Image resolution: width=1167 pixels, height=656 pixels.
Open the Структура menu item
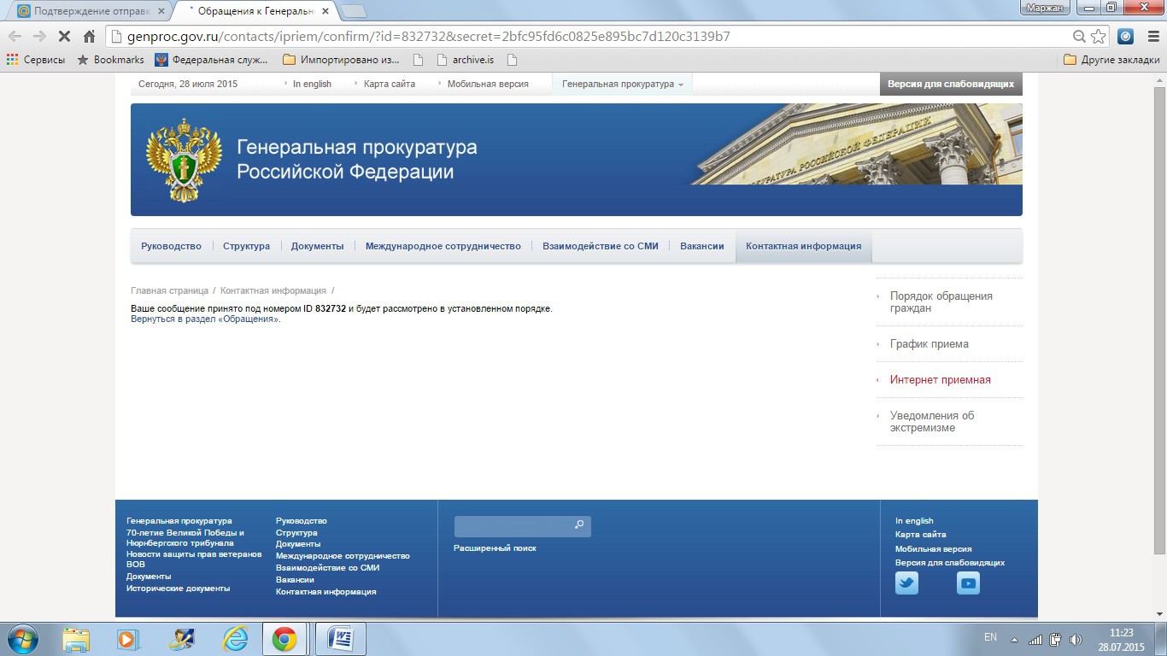pyautogui.click(x=246, y=246)
